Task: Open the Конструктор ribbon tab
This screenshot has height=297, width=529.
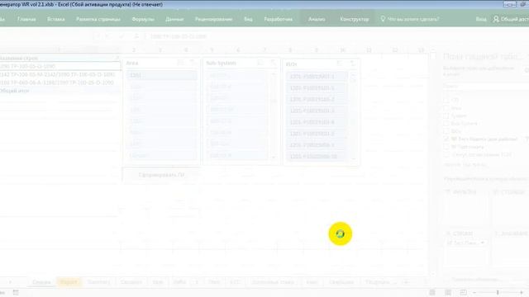Action: pos(355,19)
